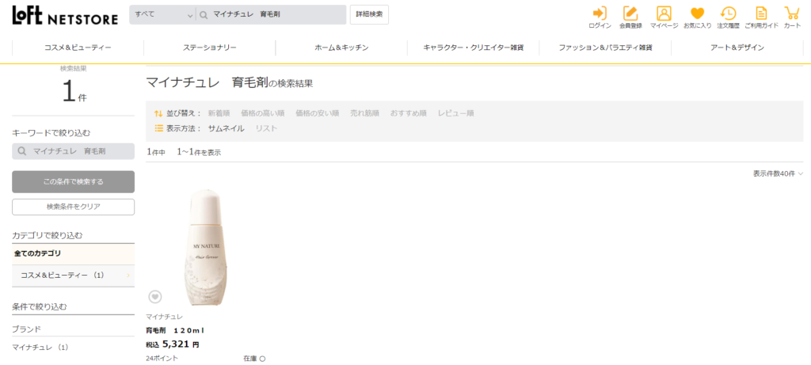
Task: Click the ログイン login icon
Action: (600, 17)
